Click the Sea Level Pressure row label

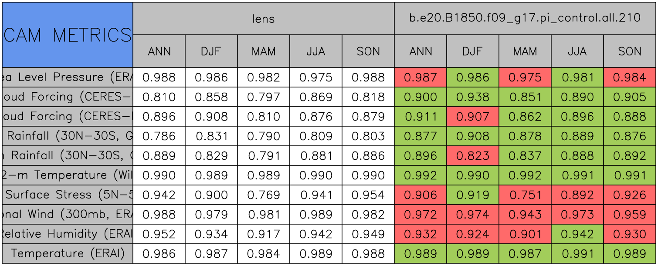point(68,77)
